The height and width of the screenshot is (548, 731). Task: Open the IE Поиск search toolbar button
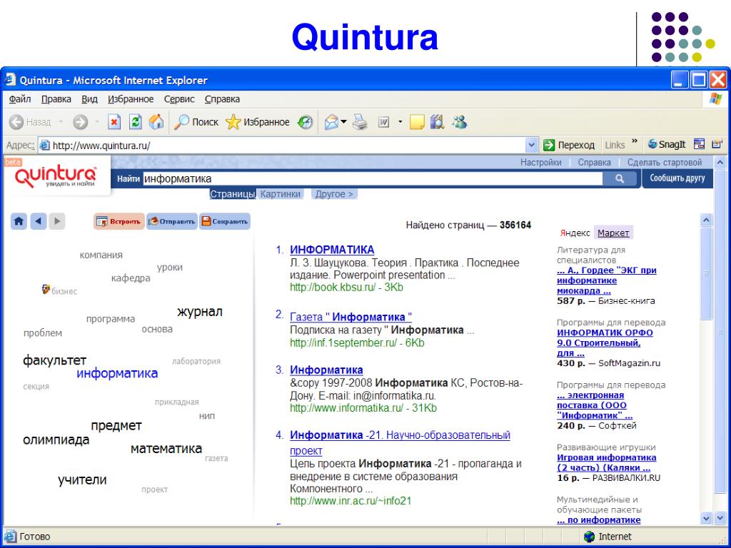tap(196, 122)
